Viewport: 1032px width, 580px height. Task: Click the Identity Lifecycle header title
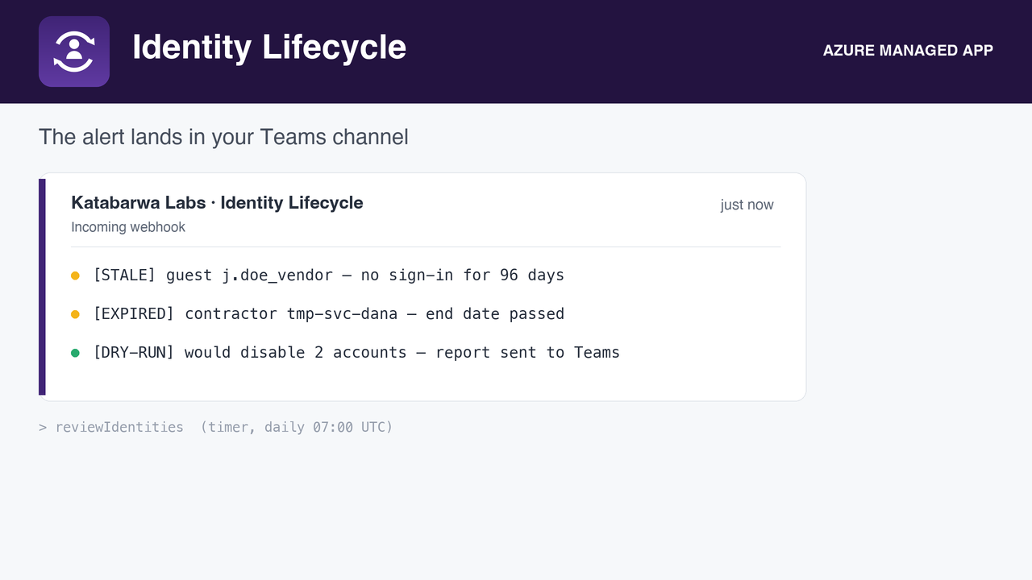click(269, 48)
